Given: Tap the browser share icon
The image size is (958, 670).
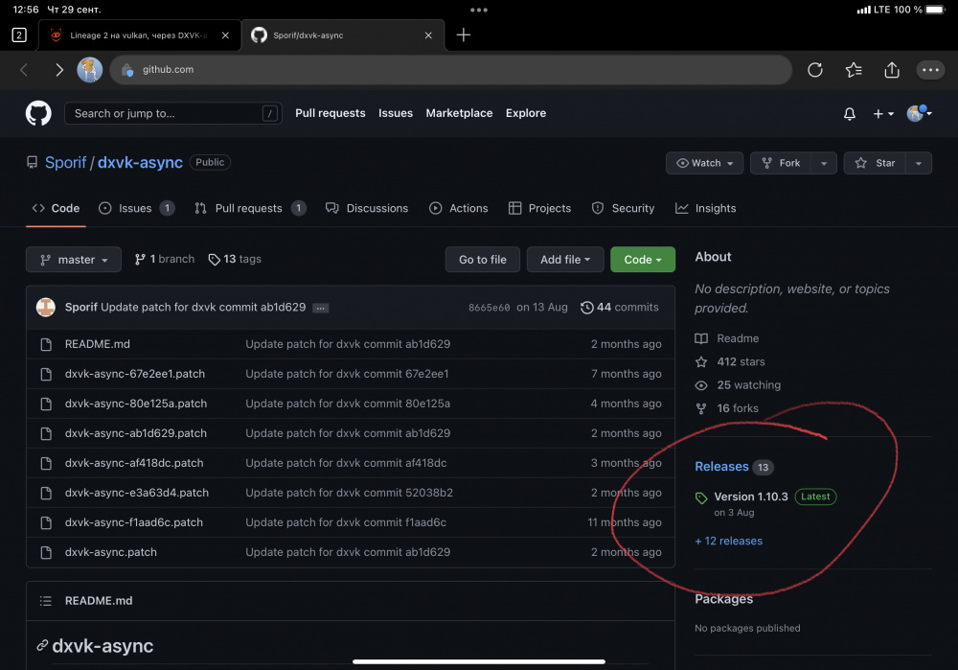Looking at the screenshot, I should (x=892, y=70).
